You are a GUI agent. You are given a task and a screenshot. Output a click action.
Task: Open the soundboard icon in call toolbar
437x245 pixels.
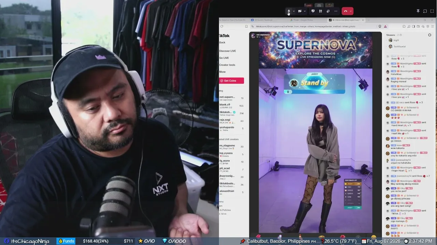328,11
